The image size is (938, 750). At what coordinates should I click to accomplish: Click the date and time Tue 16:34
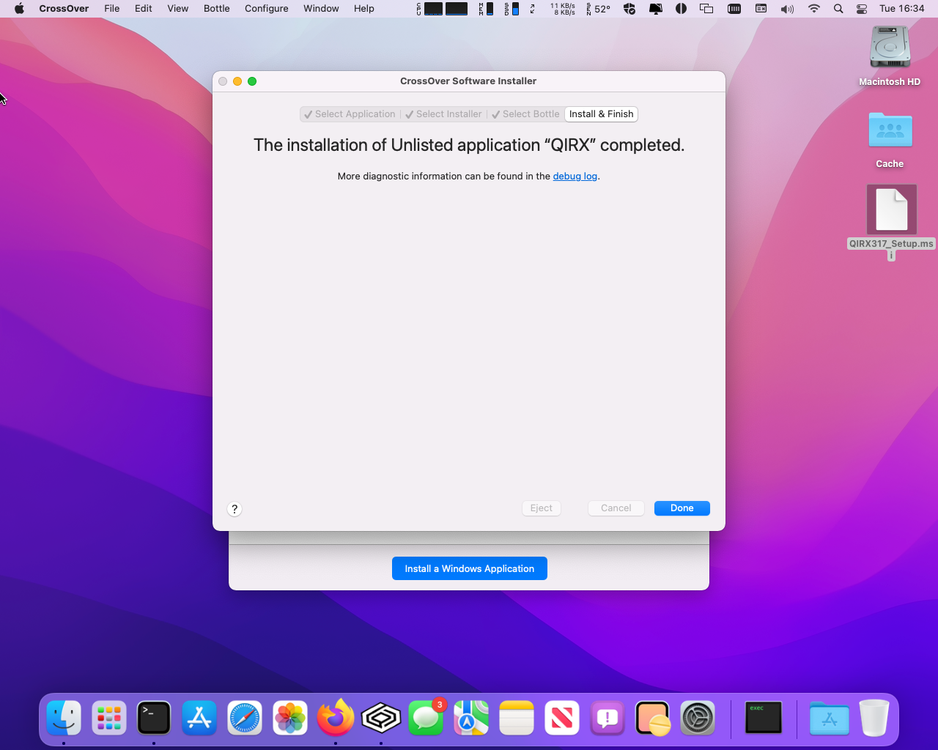(x=901, y=9)
